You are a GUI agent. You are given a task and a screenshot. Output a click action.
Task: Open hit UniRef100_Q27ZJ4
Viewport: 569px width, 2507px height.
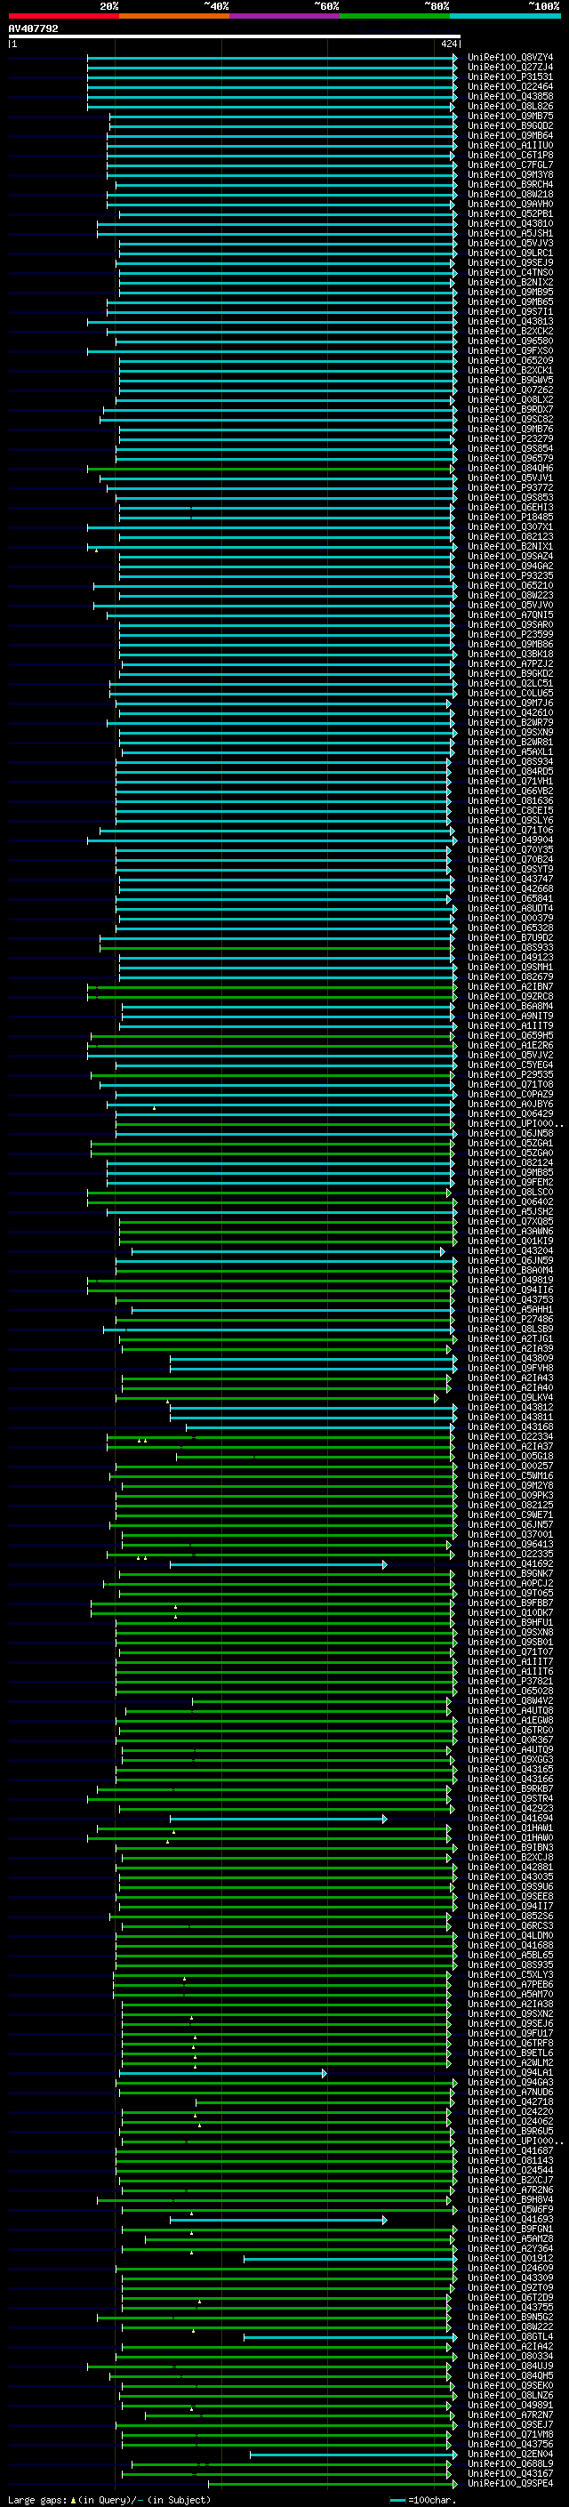coord(510,68)
